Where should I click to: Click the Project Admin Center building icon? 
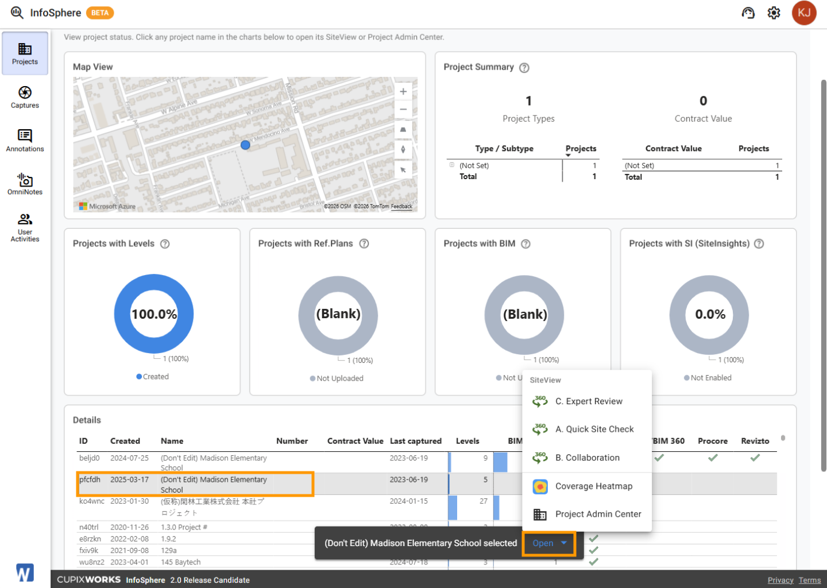[x=540, y=514]
